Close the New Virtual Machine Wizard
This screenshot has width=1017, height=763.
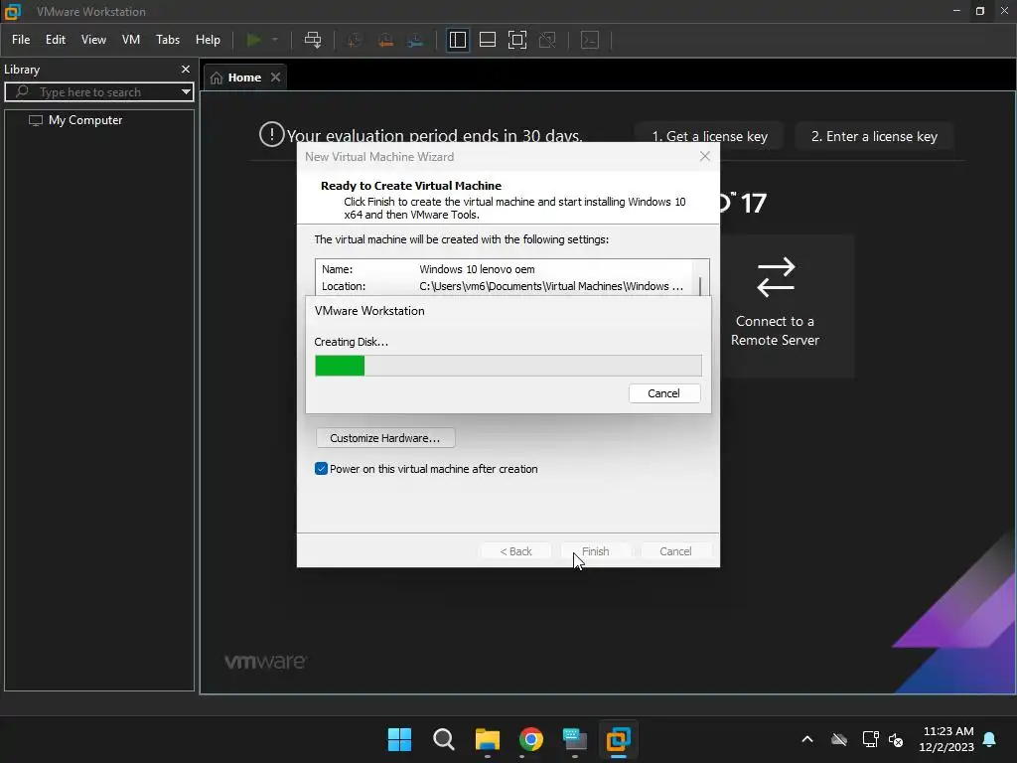(x=705, y=156)
